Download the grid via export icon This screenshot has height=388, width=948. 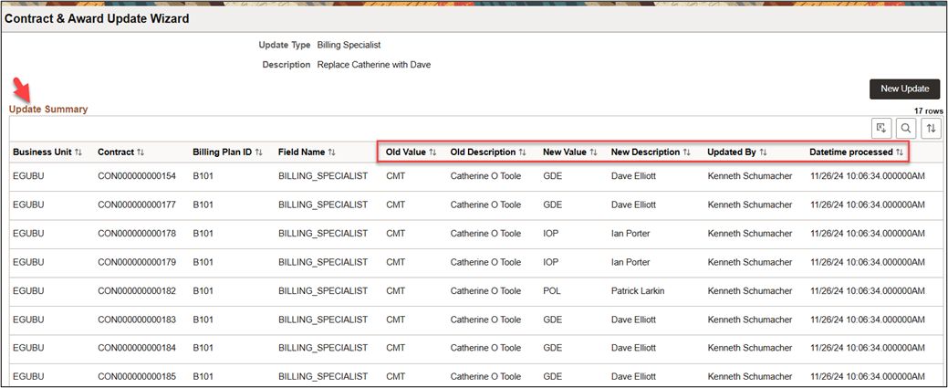click(x=881, y=128)
